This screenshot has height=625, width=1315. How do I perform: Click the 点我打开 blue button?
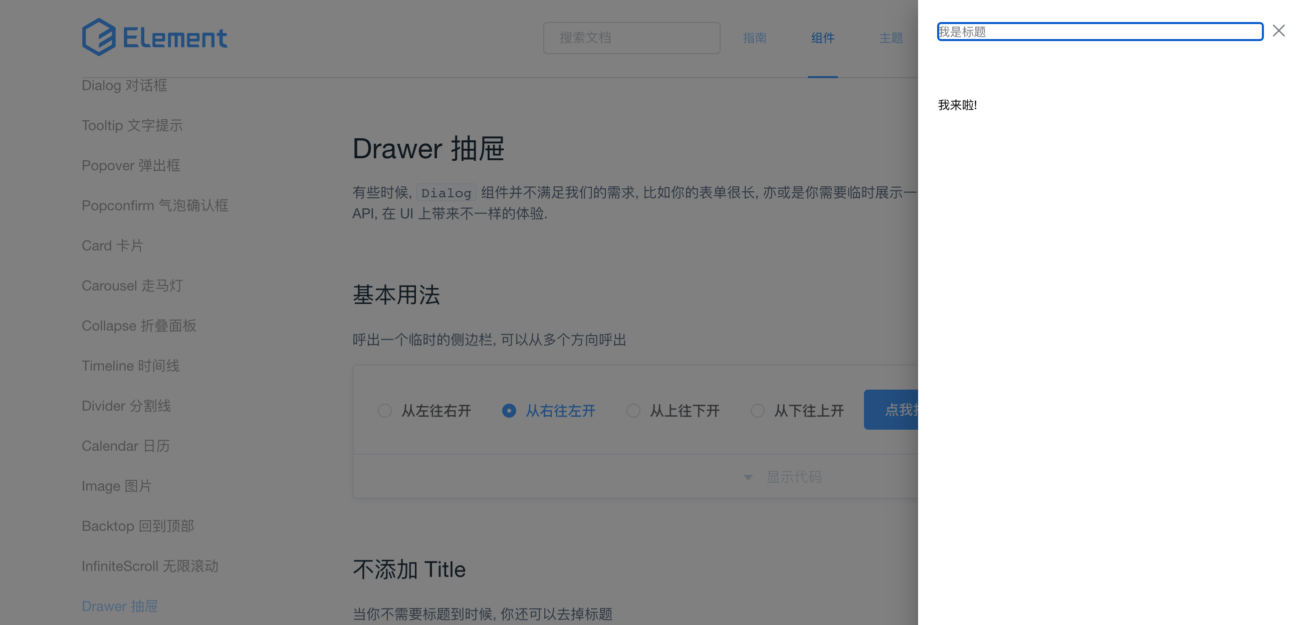(x=891, y=409)
